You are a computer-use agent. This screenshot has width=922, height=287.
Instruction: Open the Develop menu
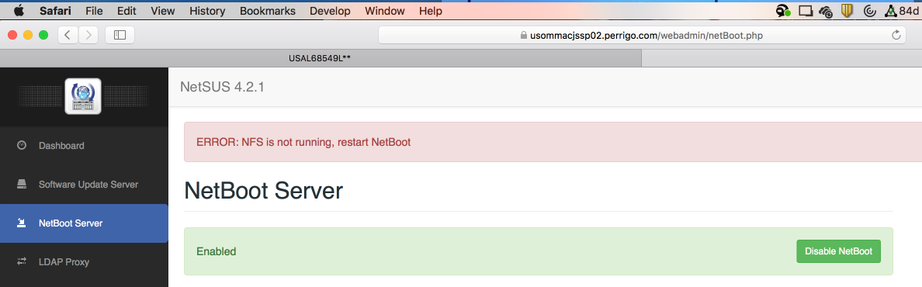point(330,11)
